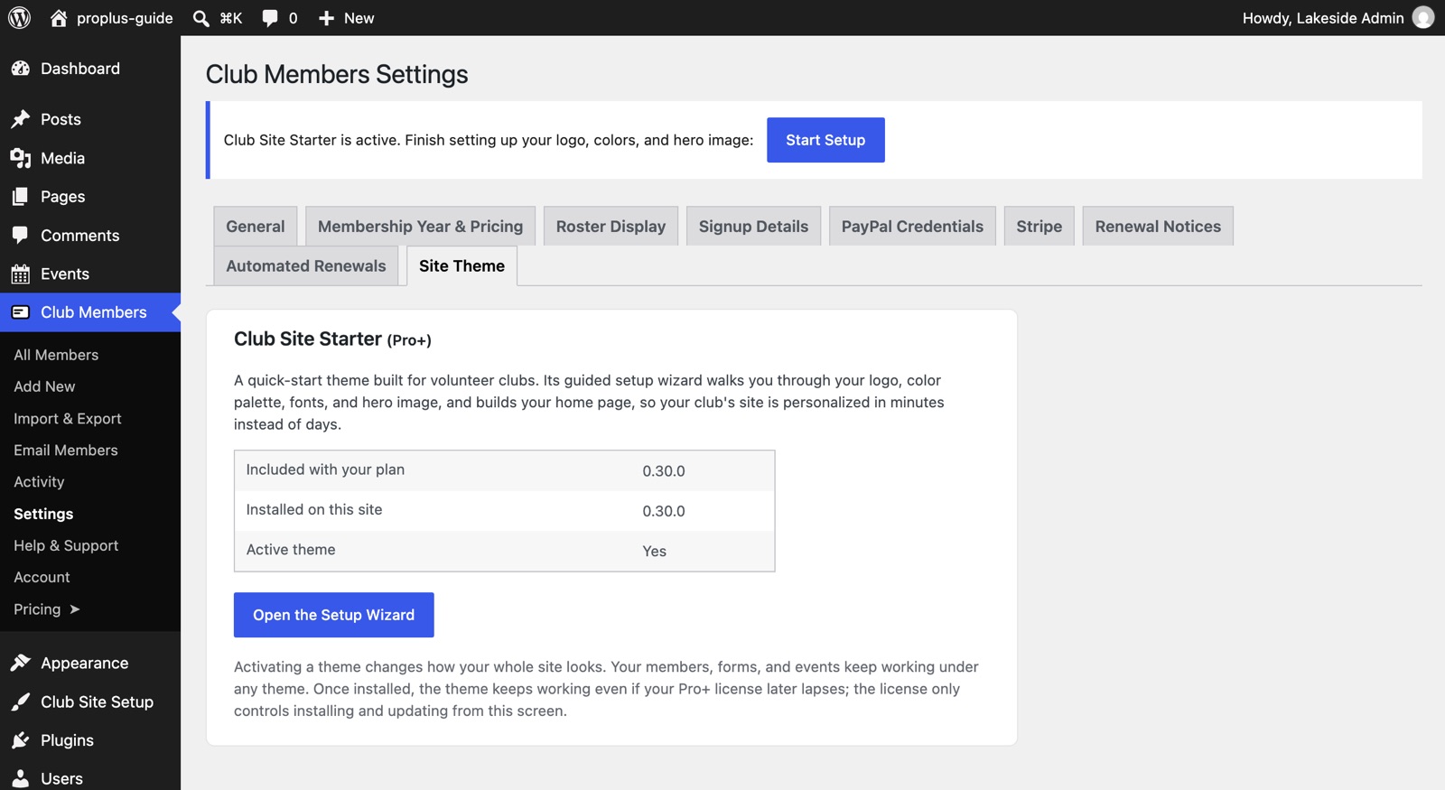Open the comments bubble icon in admin bar
The image size is (1445, 790).
coord(269,18)
